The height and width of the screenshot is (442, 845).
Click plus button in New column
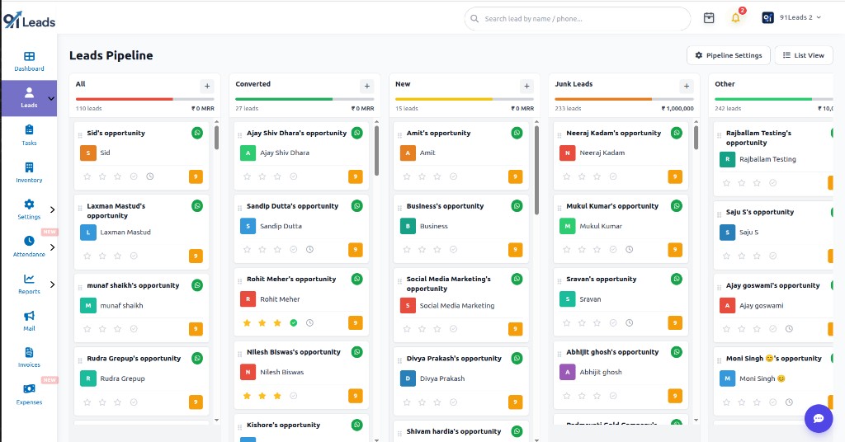point(526,86)
